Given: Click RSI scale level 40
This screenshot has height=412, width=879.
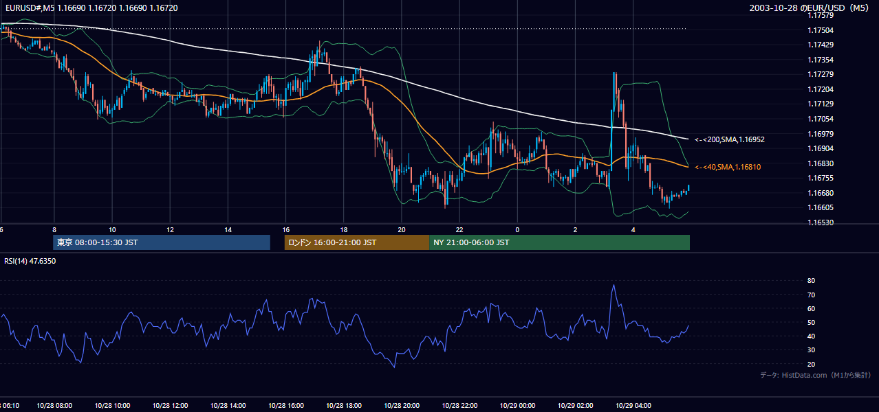Looking at the screenshot, I should click(x=811, y=336).
